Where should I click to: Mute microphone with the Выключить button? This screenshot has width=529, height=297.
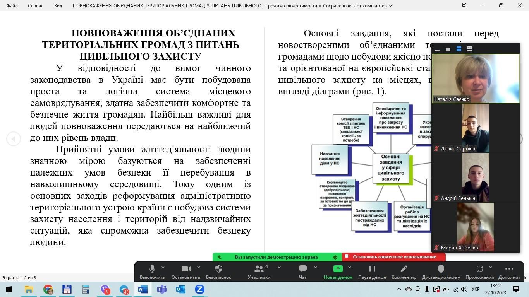click(152, 269)
